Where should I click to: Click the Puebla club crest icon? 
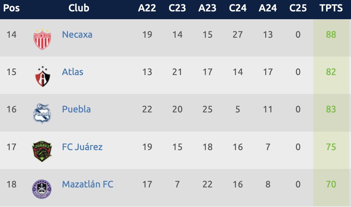pyautogui.click(x=42, y=114)
